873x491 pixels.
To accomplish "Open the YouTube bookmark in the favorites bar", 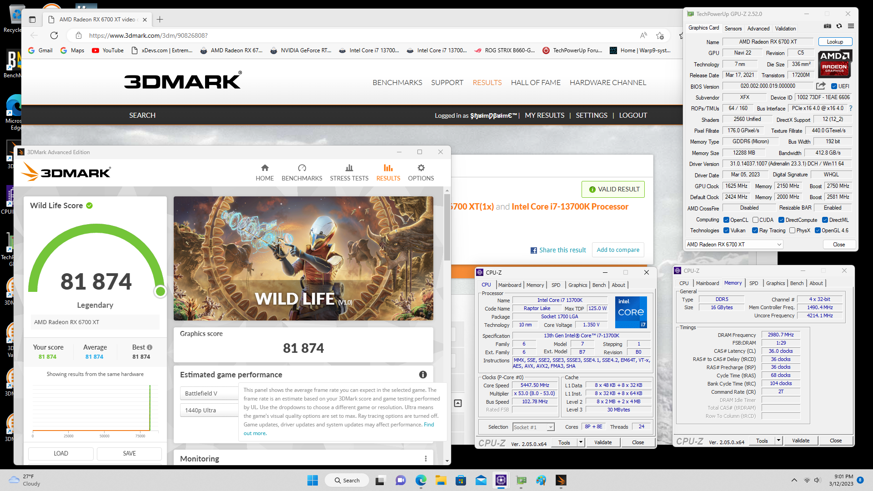I will [108, 50].
